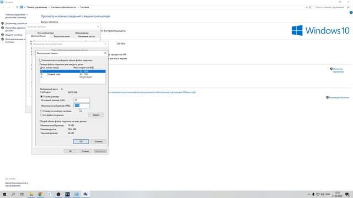This screenshot has width=353, height=198.
Task: Click initial size (MB) input field
Action: 82,100
